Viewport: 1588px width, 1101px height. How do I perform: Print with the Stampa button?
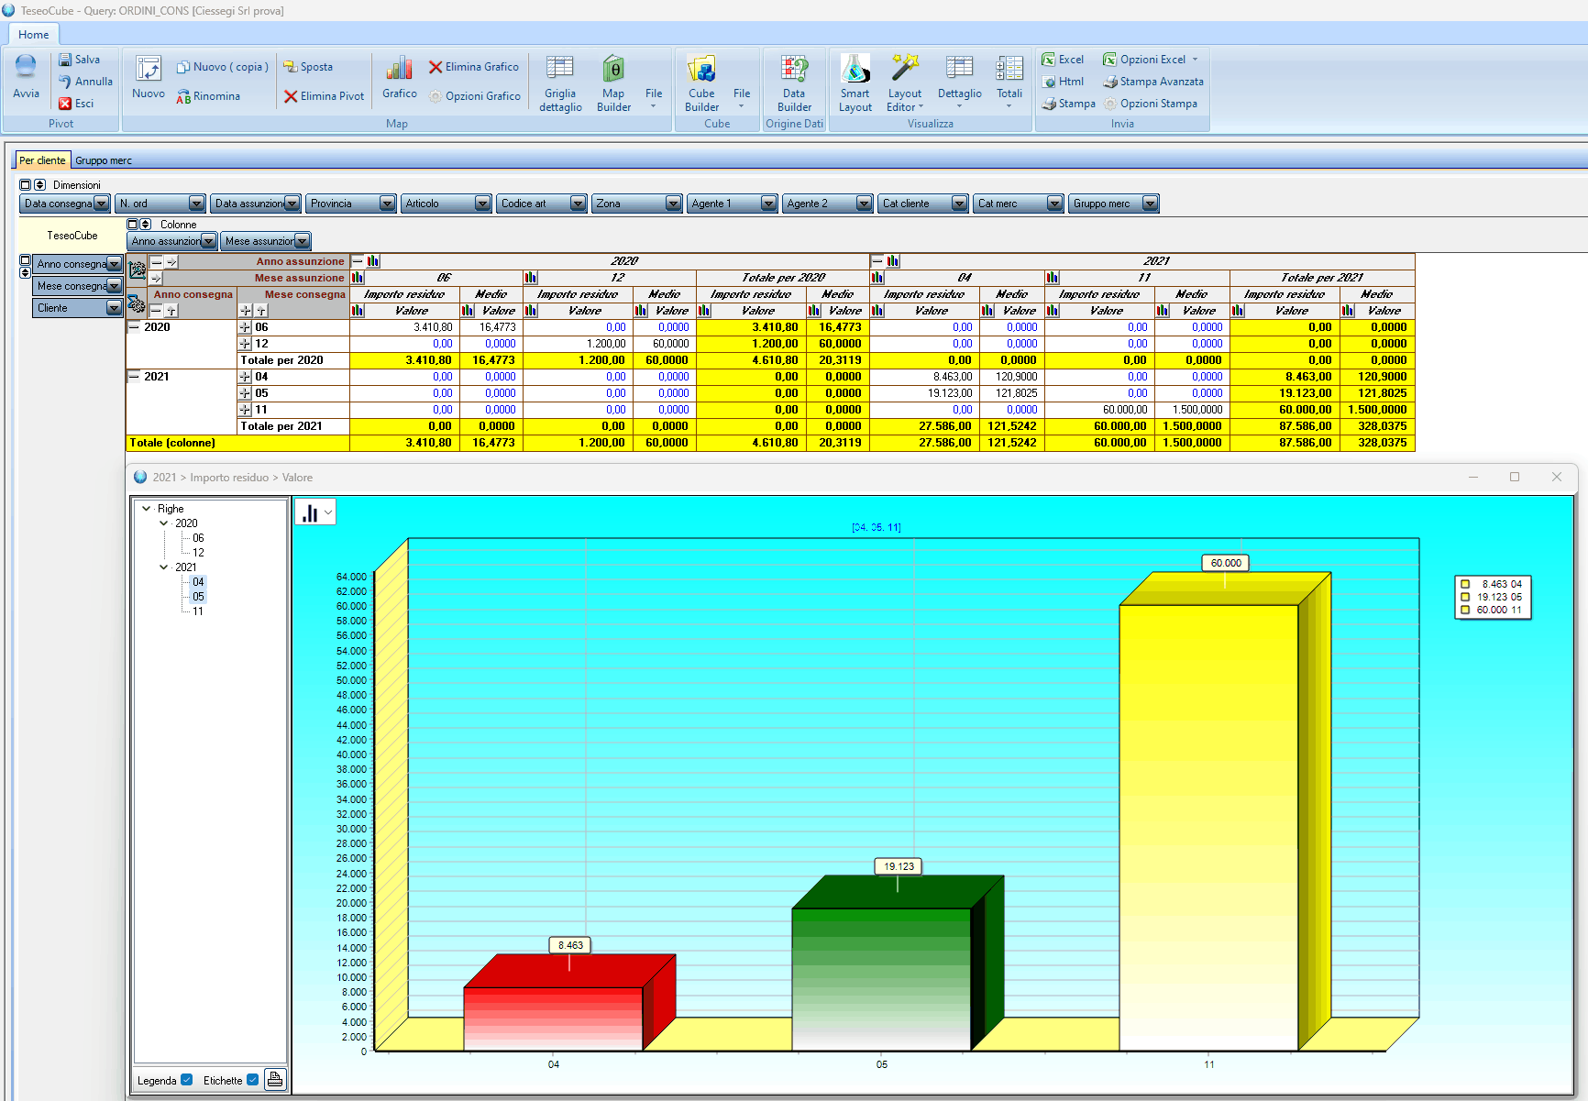click(1068, 104)
